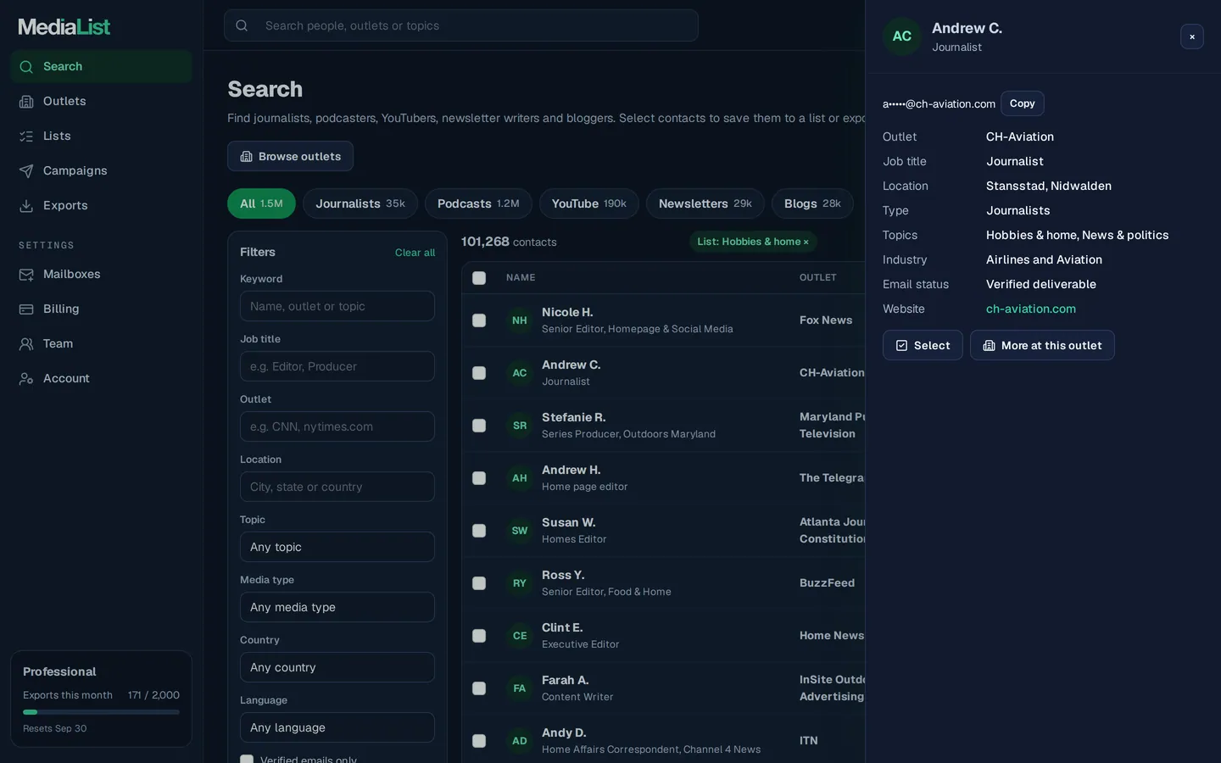
Task: Open Outlets from the sidebar
Action: tap(101, 101)
